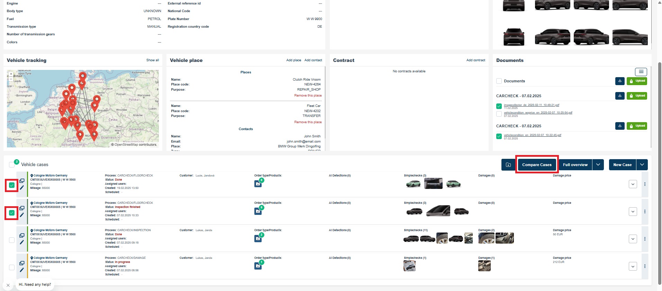Image resolution: width=662 pixels, height=291 pixels.
Task: Check the vehiclecondition_woprice PDF checkbox
Action: point(499,114)
